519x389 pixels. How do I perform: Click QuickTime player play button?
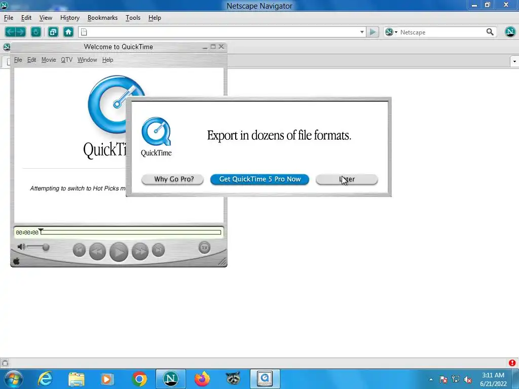pyautogui.click(x=119, y=252)
